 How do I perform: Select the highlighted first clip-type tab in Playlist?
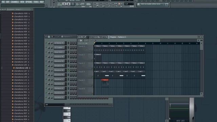[x=81, y=40]
